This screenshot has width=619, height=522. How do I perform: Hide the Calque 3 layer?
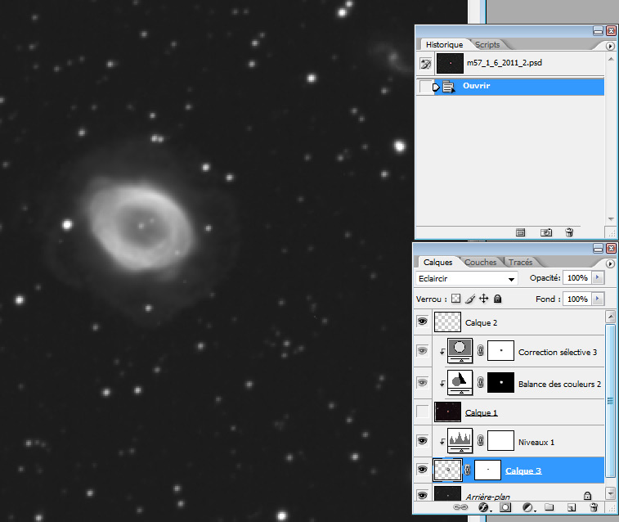coord(422,470)
